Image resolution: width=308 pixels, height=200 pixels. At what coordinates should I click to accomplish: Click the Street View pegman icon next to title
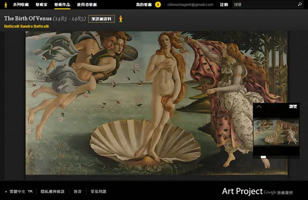[x=121, y=19]
